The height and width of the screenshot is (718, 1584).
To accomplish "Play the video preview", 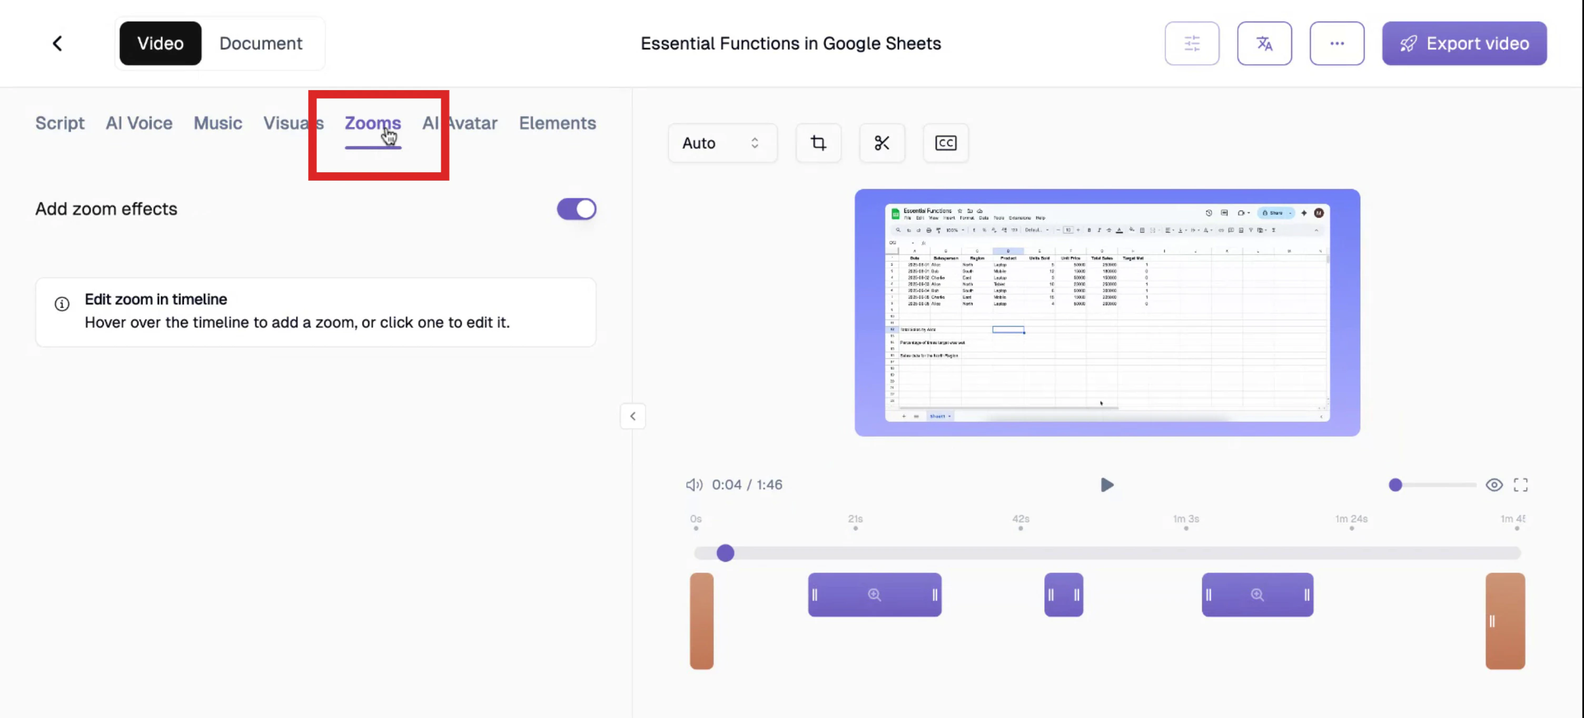I will tap(1107, 485).
